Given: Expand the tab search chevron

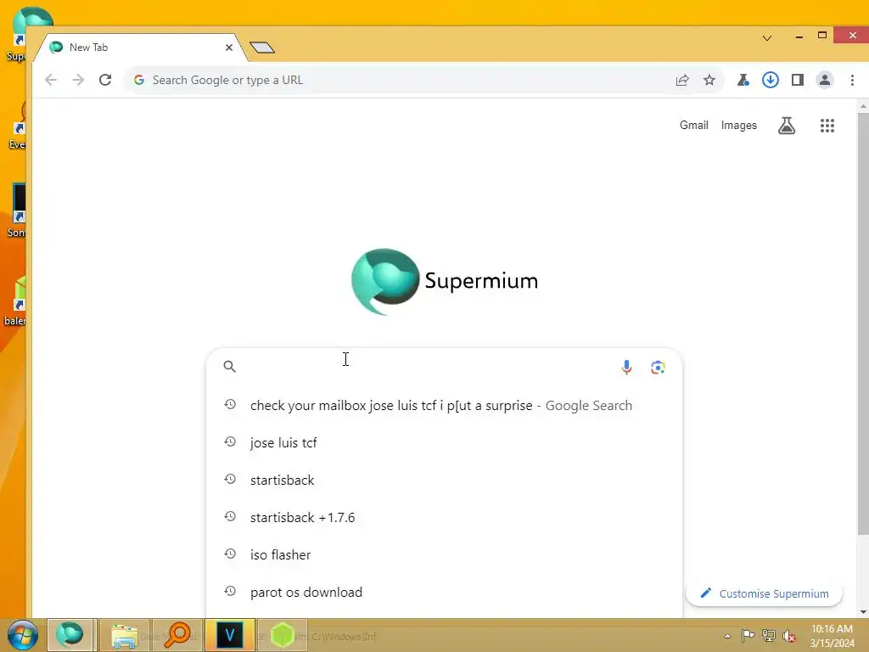Looking at the screenshot, I should tap(767, 37).
